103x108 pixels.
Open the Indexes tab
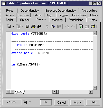(x=38, y=15)
